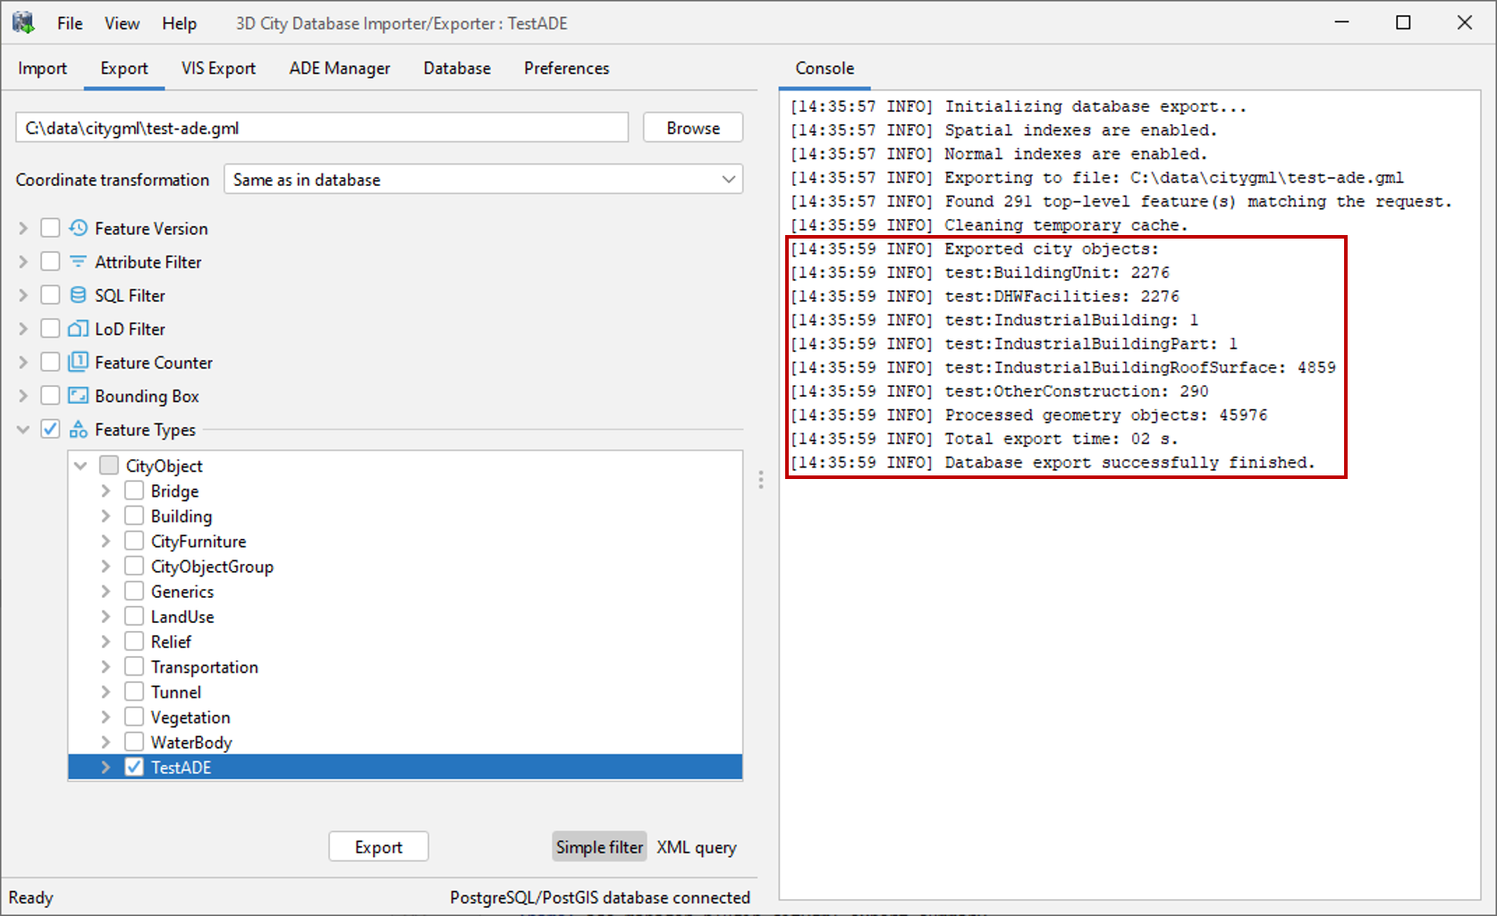1497x916 pixels.
Task: Click the 'Found 291 top-level feature(s)' console line
Action: pos(1121,201)
